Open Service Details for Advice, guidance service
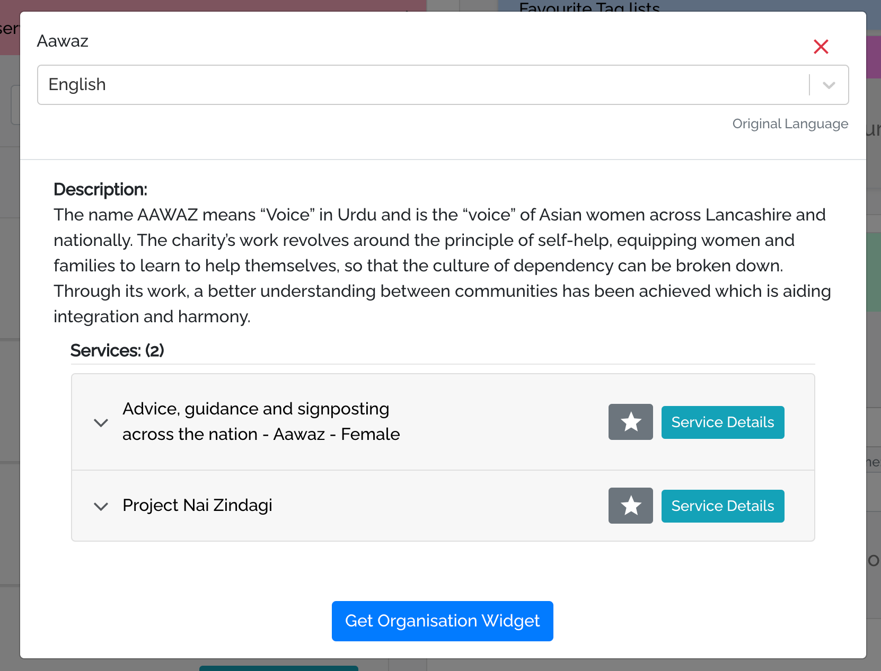This screenshot has height=671, width=881. 723,422
